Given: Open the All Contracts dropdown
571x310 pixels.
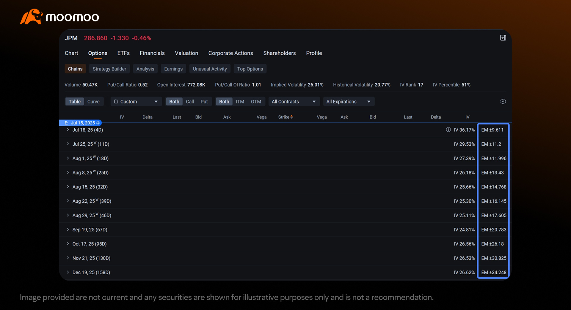Looking at the screenshot, I should tap(294, 102).
